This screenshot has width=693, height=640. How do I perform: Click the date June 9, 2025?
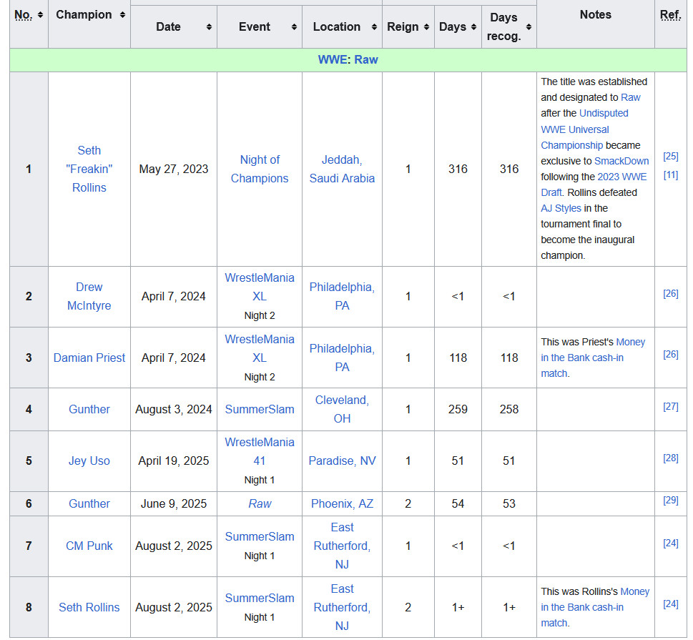point(174,503)
